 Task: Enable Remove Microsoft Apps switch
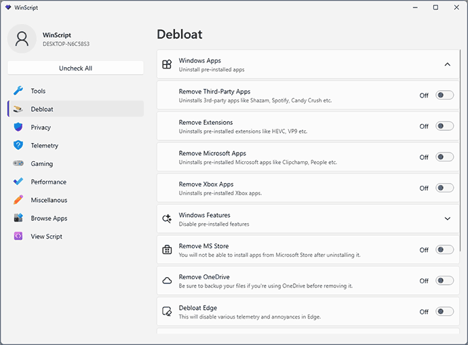coord(444,157)
